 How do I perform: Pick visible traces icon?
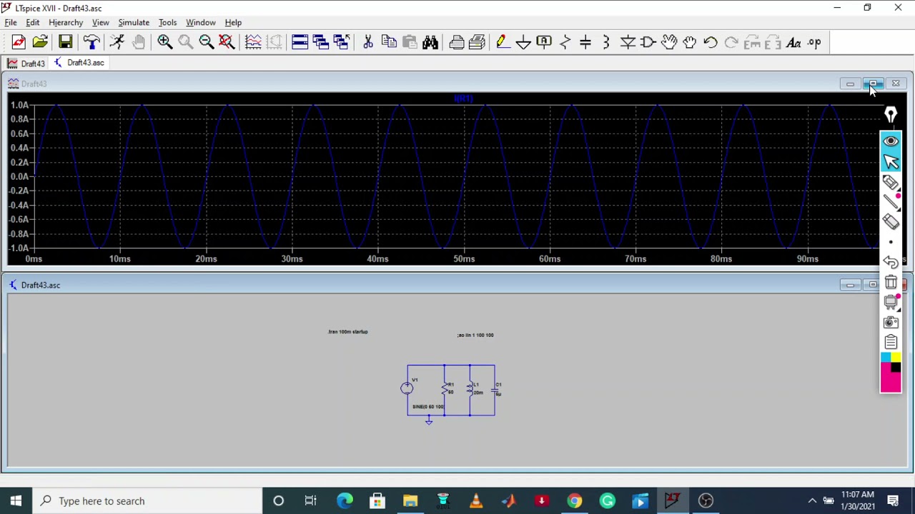(253, 43)
